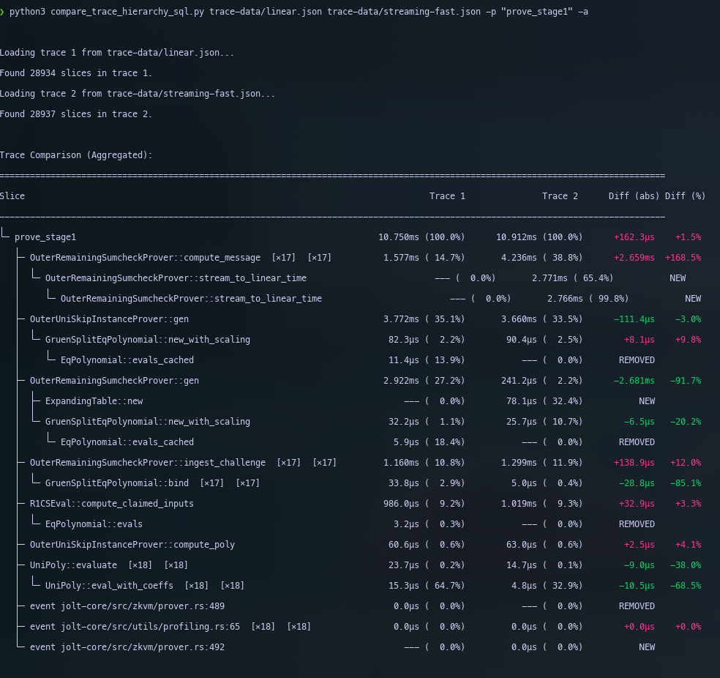Select the root prove_stage1 tree node
720x678 pixels.
45,237
